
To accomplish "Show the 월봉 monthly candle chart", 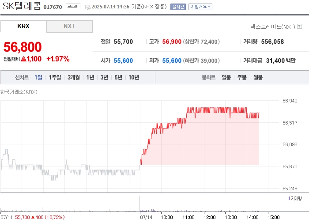I will 258,77.
